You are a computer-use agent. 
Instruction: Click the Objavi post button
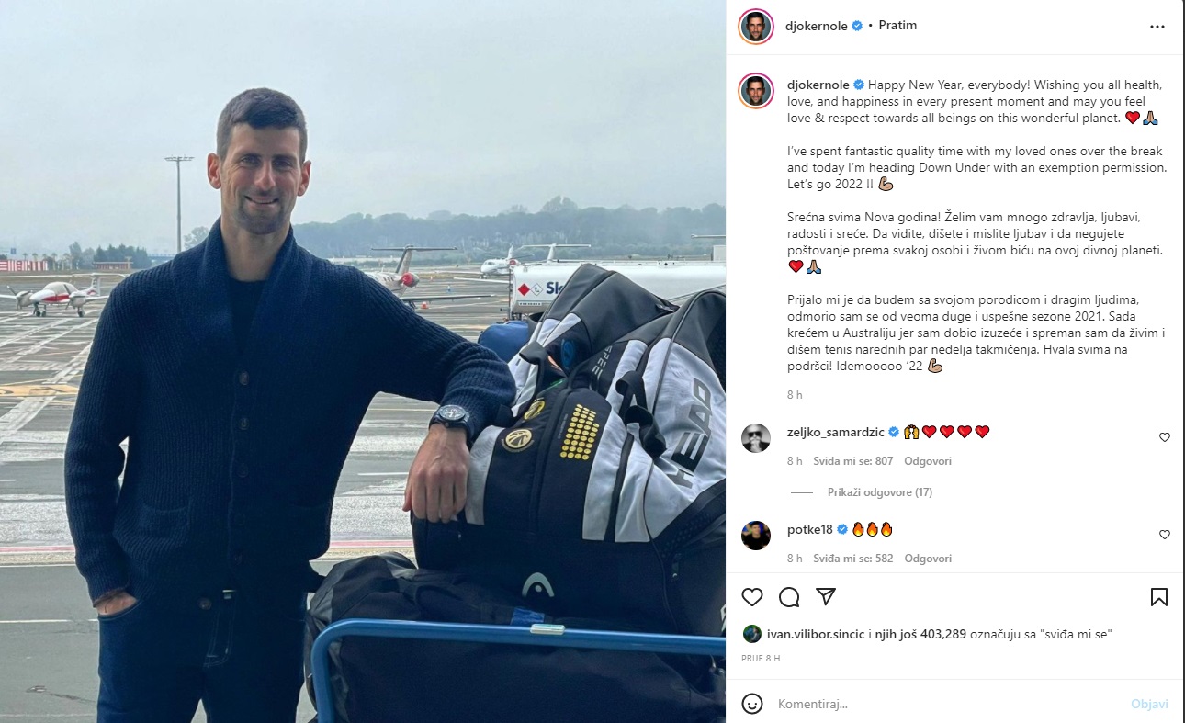pos(1149,704)
